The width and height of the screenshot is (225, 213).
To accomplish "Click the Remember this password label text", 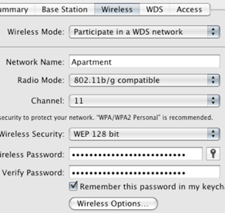I will (152, 187).
